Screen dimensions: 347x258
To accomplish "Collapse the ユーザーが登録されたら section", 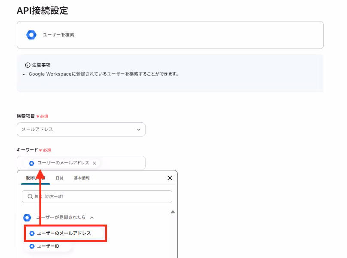I will [92, 218].
